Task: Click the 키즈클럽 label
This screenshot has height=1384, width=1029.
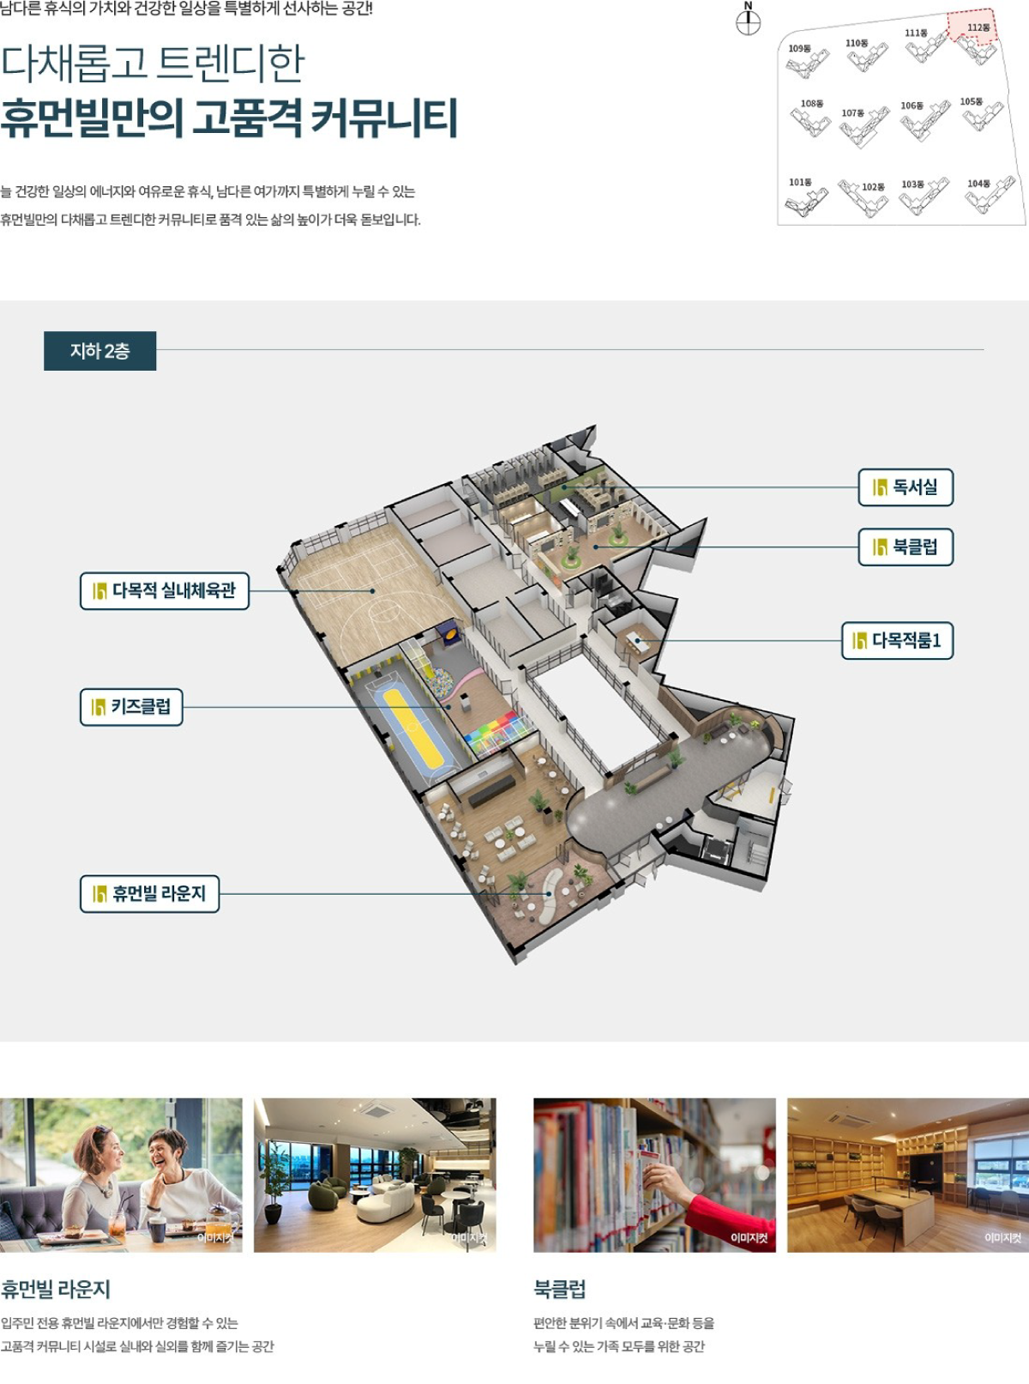Action: pyautogui.click(x=131, y=707)
